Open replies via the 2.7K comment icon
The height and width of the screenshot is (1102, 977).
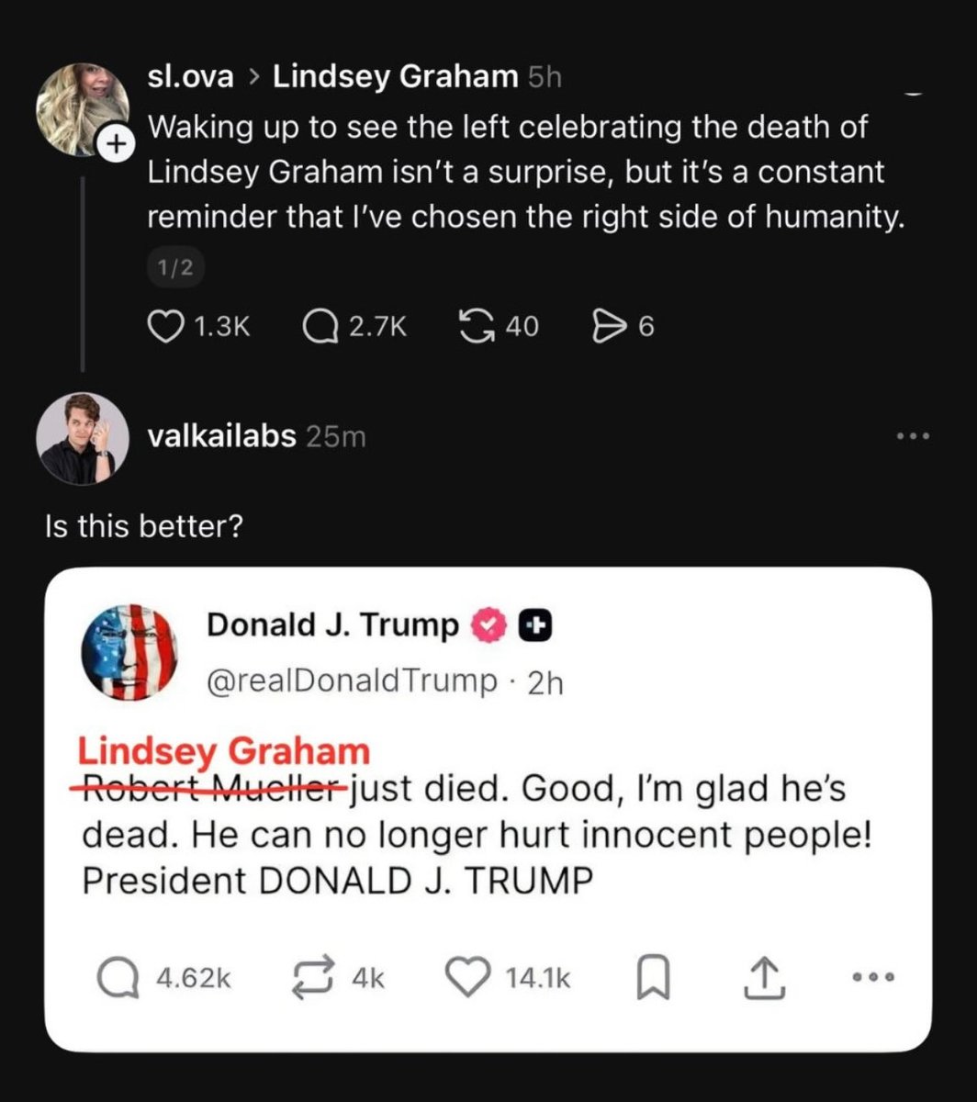click(320, 326)
